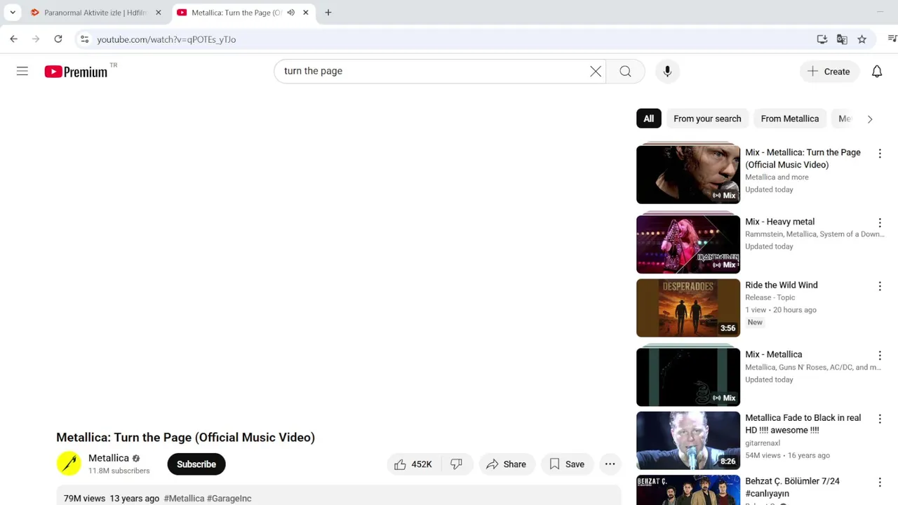Clear the search box text
898x505 pixels.
point(596,71)
